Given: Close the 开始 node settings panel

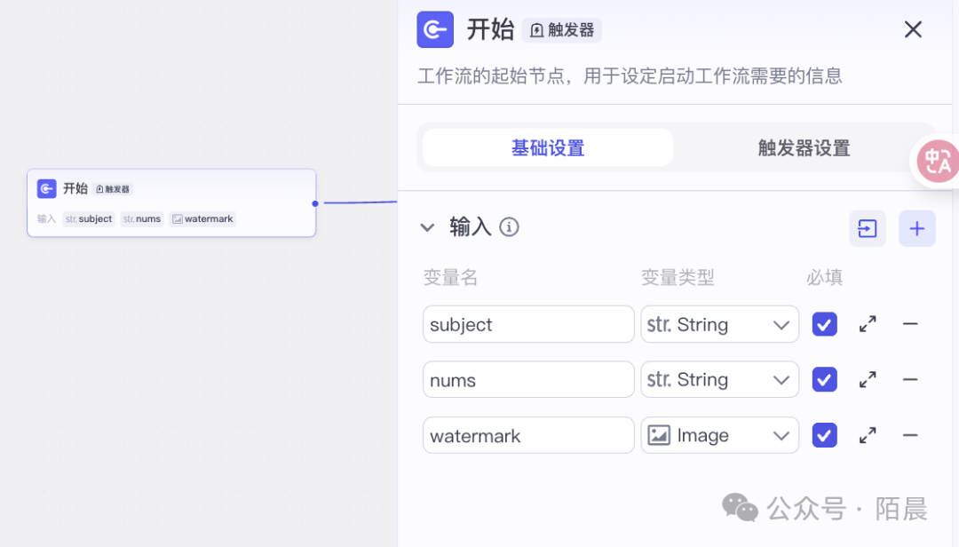Looking at the screenshot, I should tap(913, 30).
